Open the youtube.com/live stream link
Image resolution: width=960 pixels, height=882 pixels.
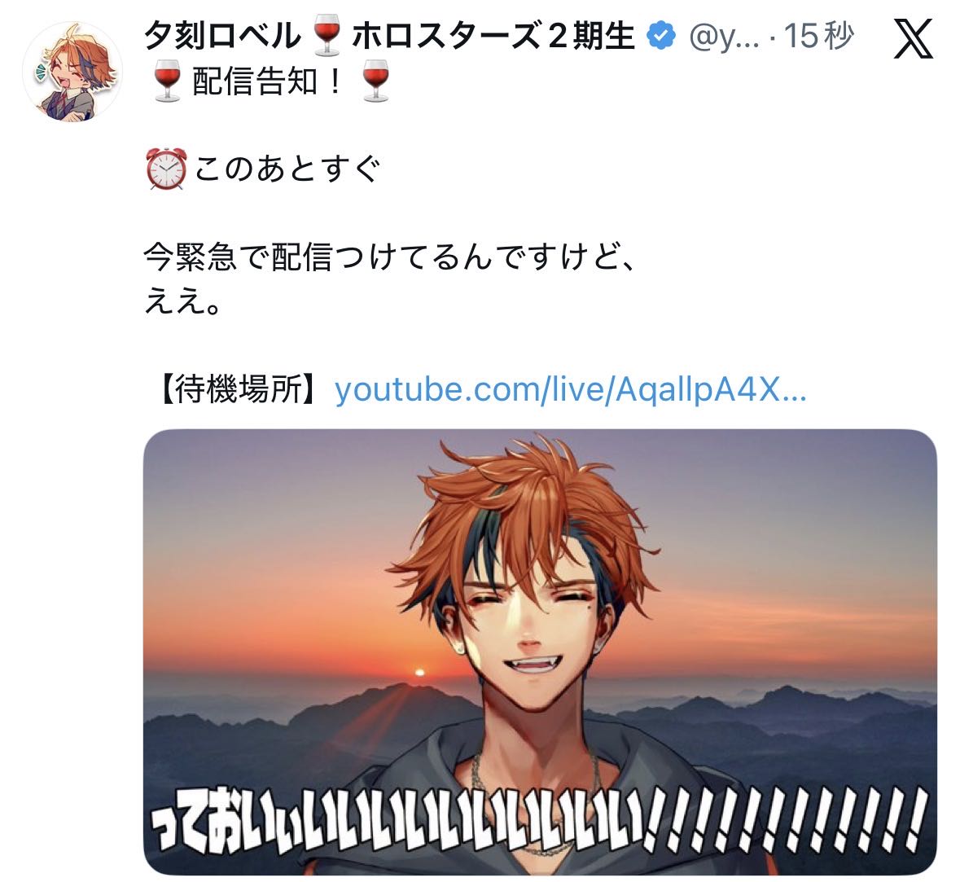[x=571, y=389]
